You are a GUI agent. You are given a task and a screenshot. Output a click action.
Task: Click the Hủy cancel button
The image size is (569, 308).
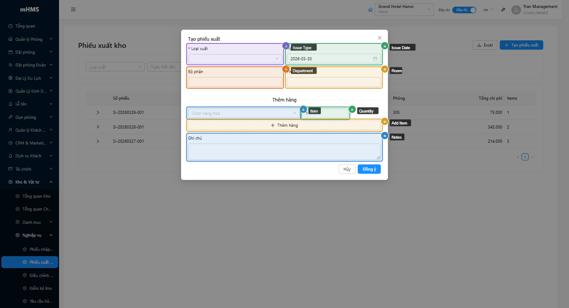click(347, 169)
